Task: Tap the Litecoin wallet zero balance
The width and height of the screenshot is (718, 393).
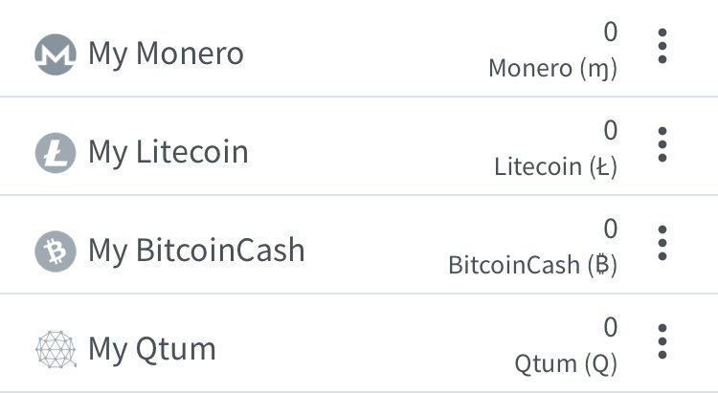Action: tap(611, 130)
